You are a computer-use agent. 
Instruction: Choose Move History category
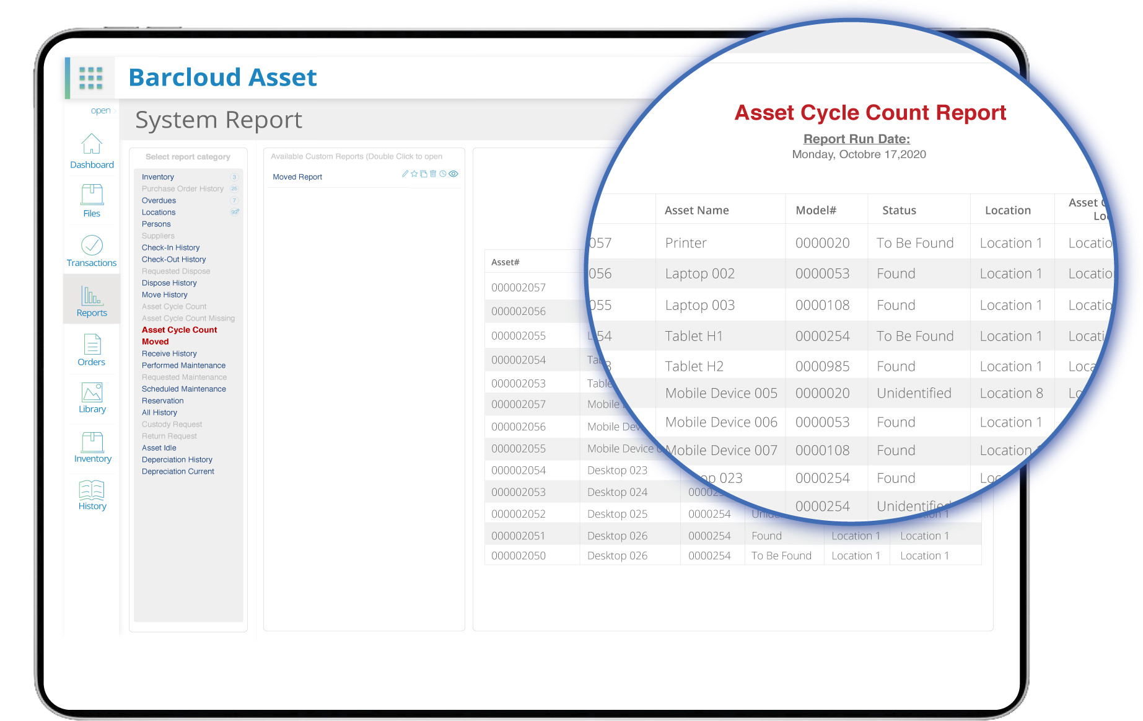[165, 295]
